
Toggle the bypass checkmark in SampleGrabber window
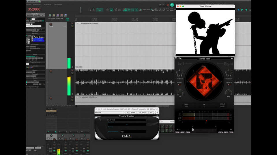(x=158, y=113)
